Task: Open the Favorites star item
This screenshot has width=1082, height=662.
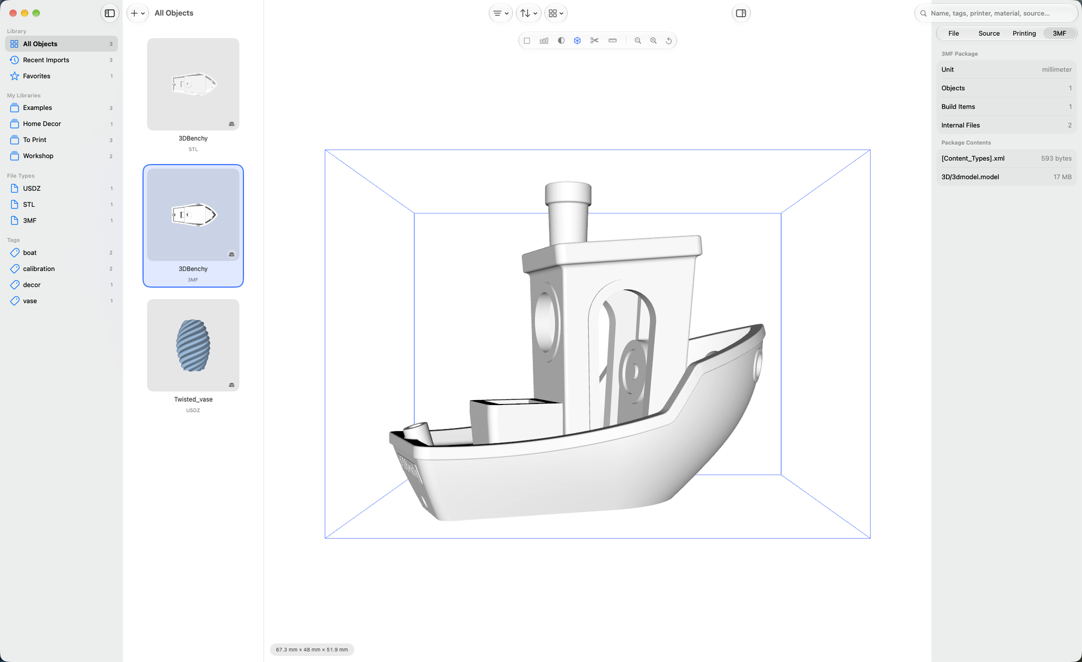Action: [x=61, y=76]
